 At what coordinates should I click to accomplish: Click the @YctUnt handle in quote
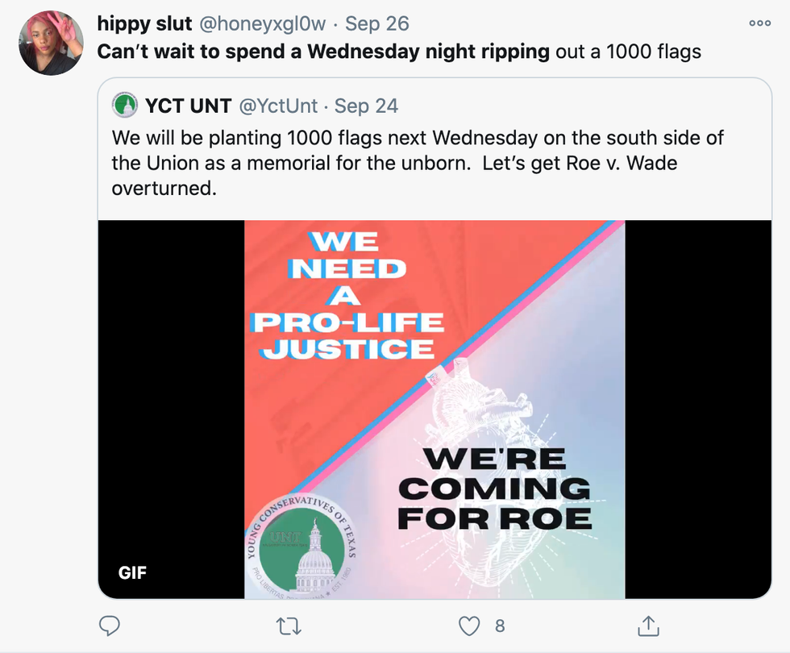[277, 105]
